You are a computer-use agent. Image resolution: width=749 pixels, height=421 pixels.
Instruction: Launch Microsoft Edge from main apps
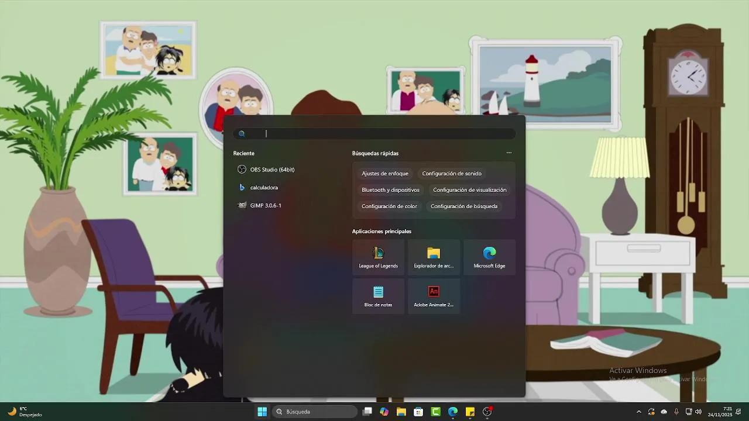[x=489, y=257]
